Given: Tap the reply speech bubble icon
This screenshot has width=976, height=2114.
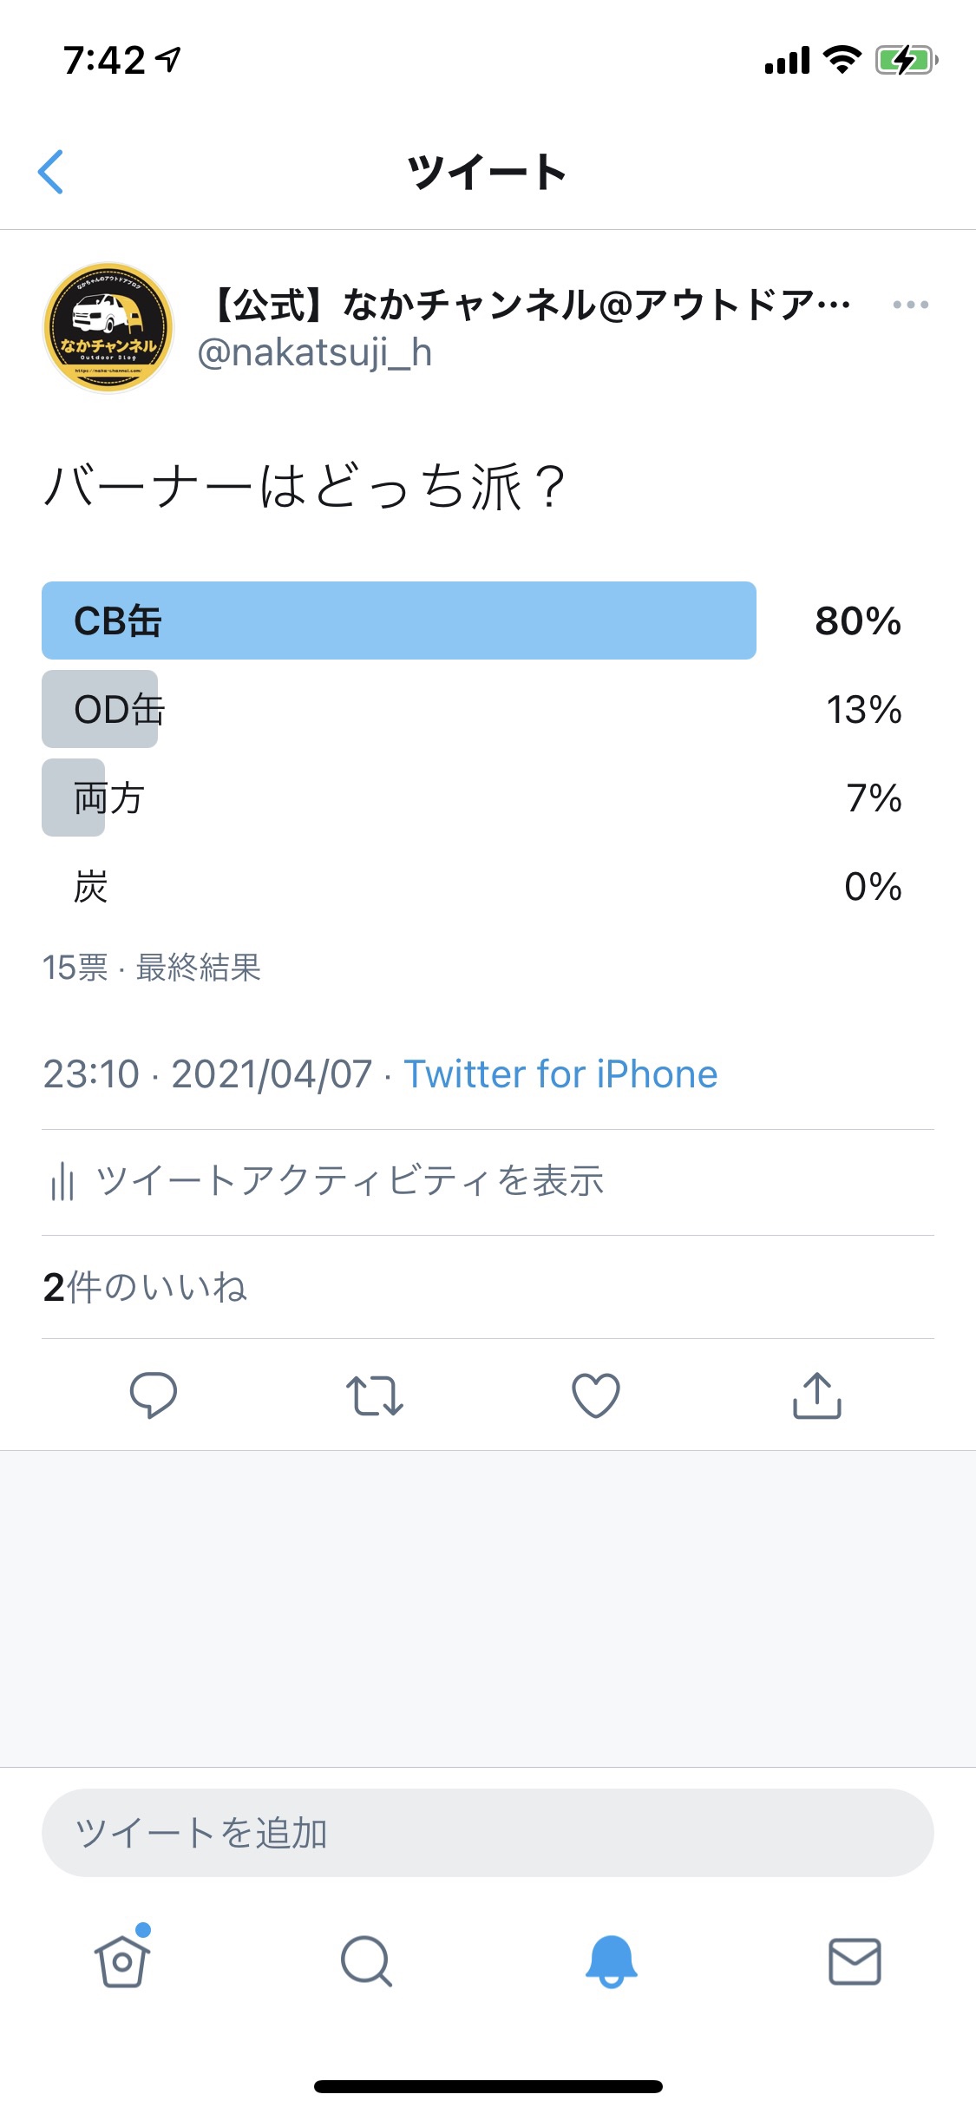Looking at the screenshot, I should pyautogui.click(x=153, y=1395).
